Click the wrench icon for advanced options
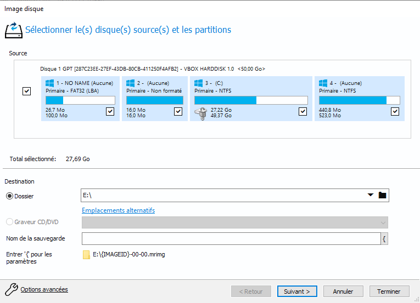The height and width of the screenshot is (303, 420). click(11, 289)
